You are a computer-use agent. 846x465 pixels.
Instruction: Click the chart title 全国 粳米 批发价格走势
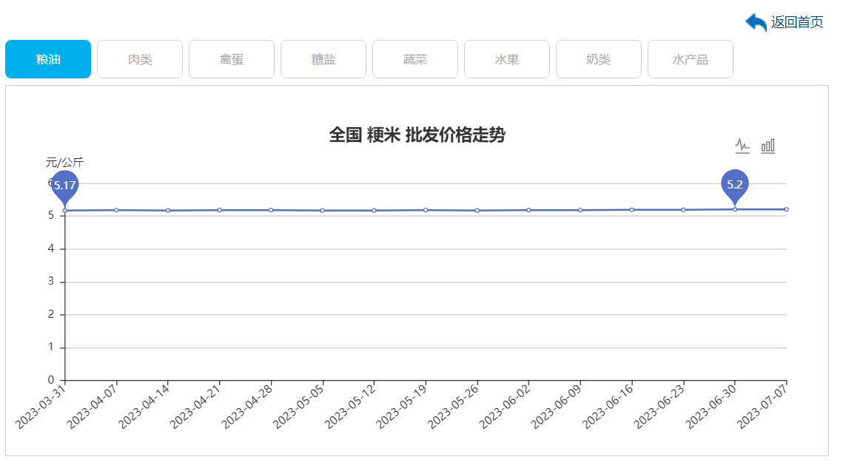[417, 135]
